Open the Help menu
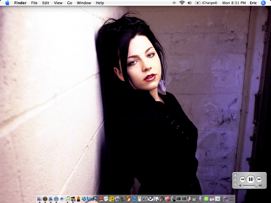This screenshot has width=271, height=203. [x=100, y=3]
